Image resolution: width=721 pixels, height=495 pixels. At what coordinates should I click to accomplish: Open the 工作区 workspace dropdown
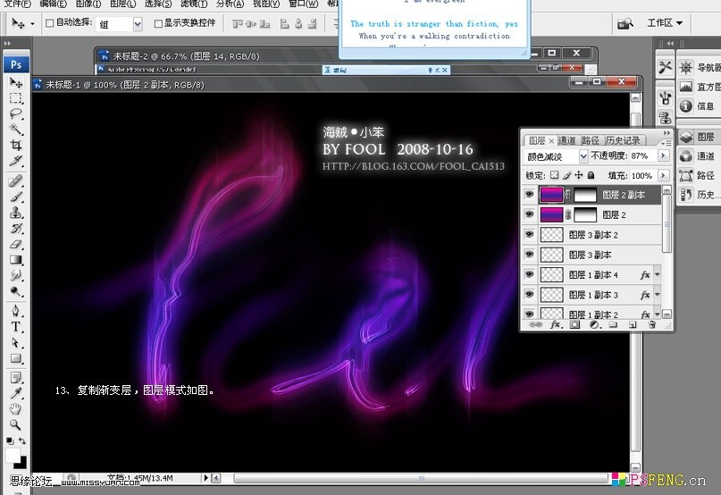(x=665, y=22)
